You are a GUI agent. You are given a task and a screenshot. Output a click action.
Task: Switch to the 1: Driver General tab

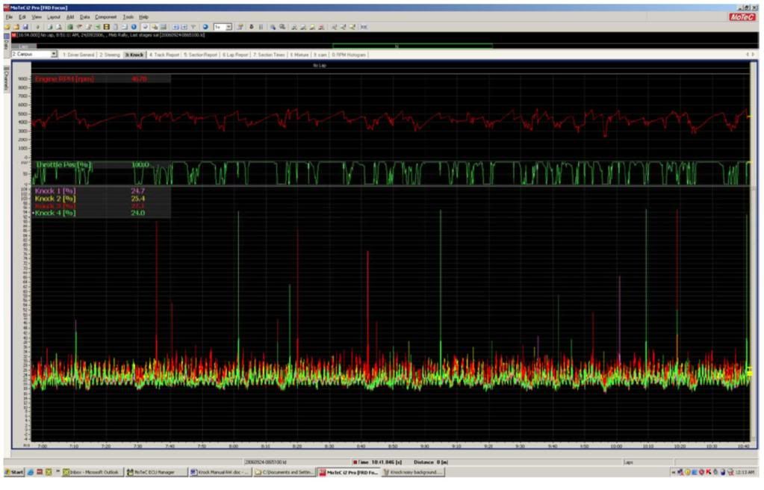[x=78, y=55]
